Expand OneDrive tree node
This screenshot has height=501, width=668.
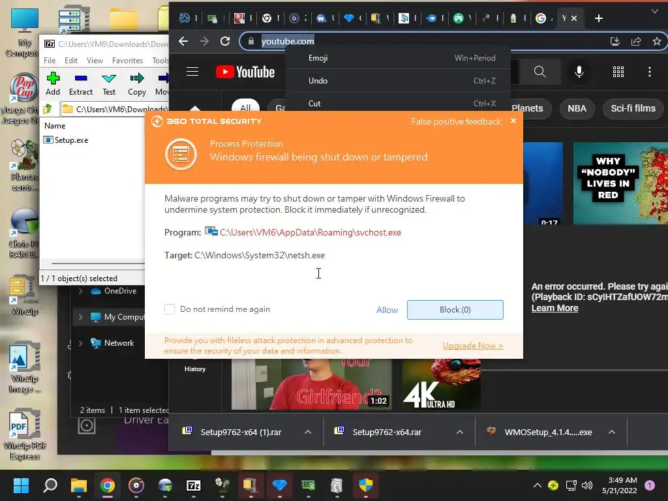[x=80, y=291]
